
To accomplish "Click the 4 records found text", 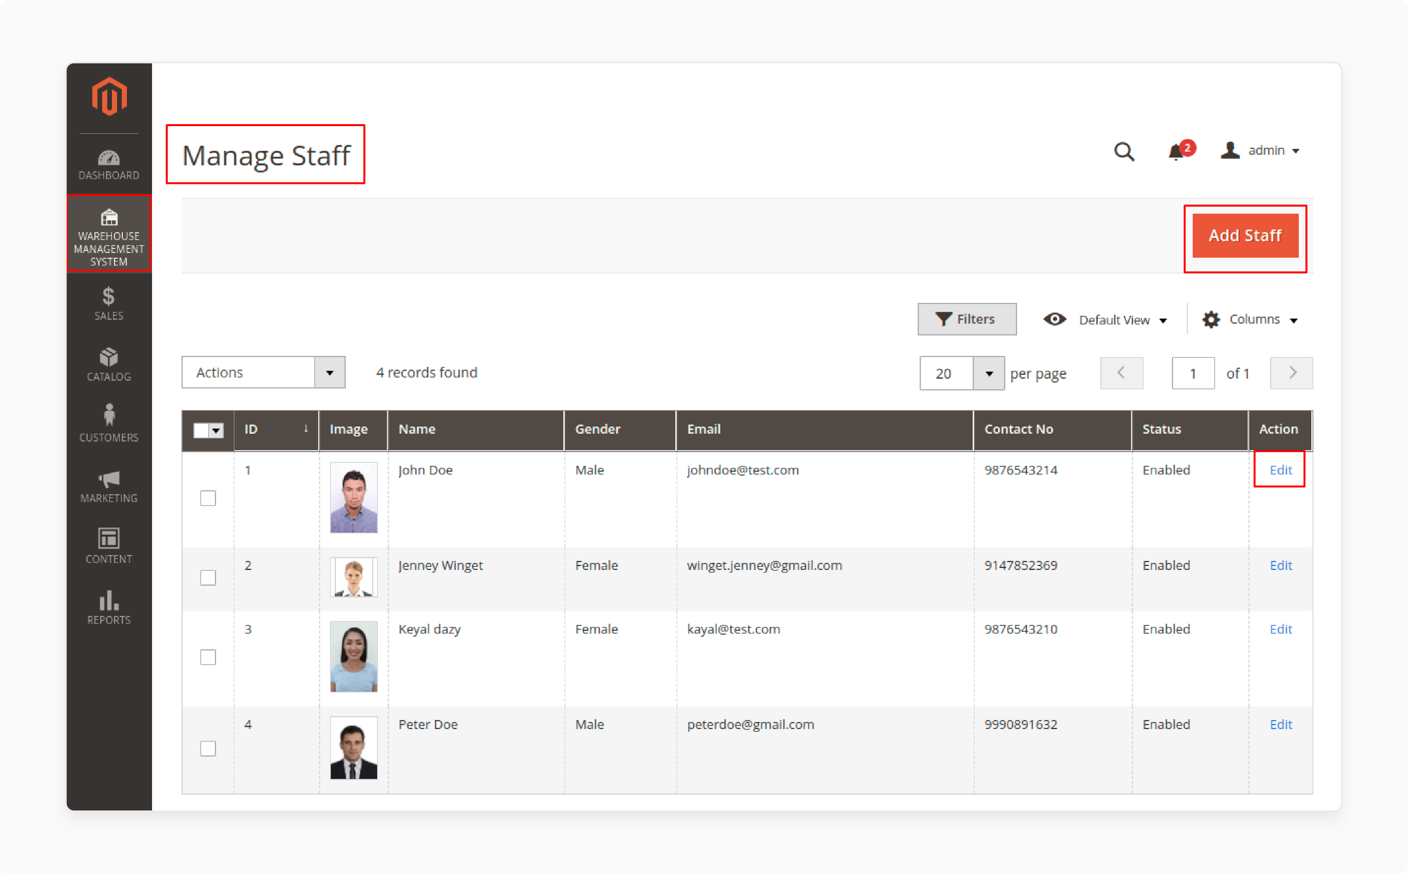I will 427,372.
